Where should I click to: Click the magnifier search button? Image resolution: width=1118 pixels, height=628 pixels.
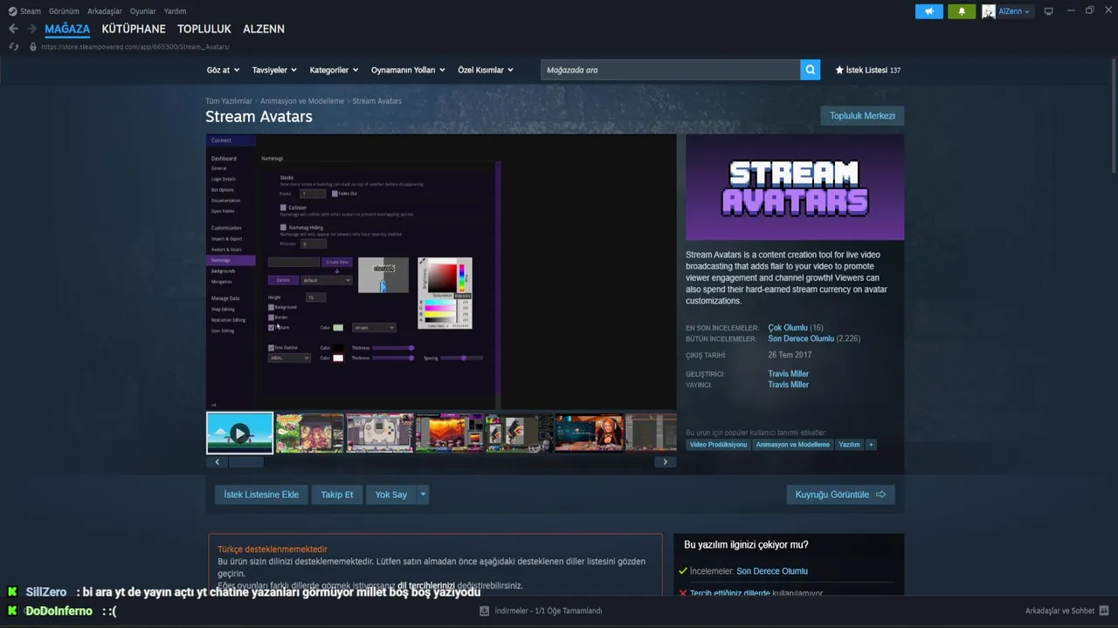[x=810, y=70]
